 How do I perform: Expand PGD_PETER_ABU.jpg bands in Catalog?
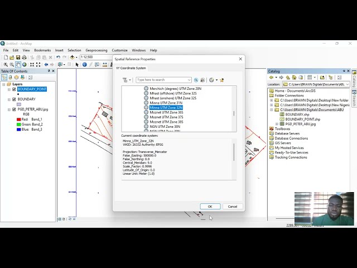[x=277, y=124]
